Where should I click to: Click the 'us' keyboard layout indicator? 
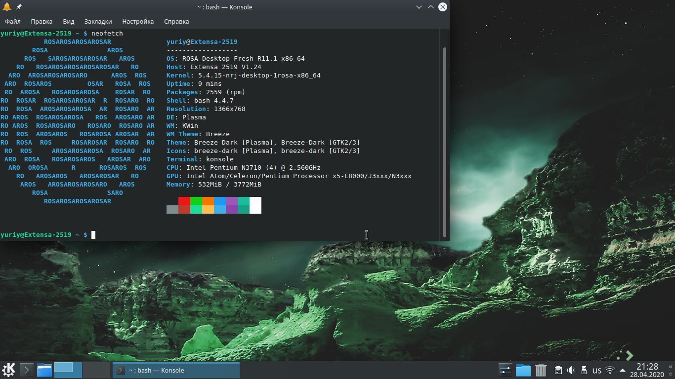(597, 371)
